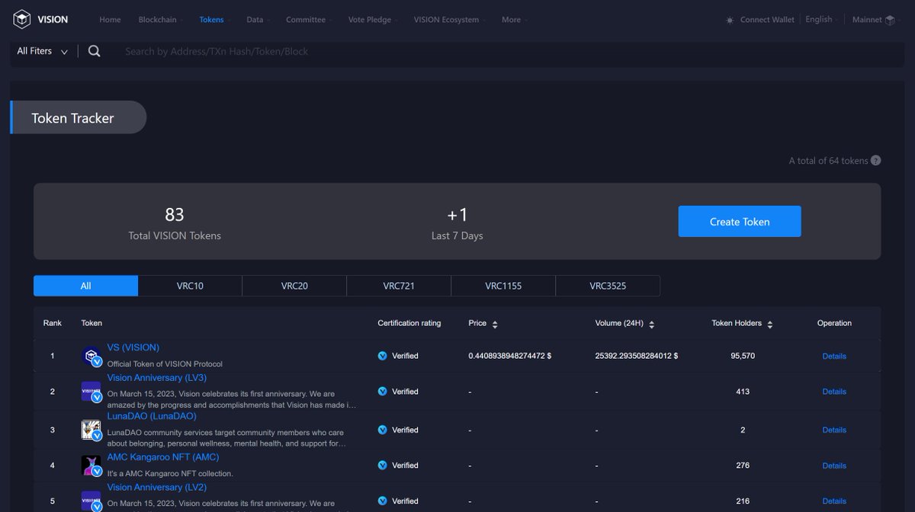This screenshot has width=915, height=512.
Task: Expand the VISION Ecosystem menu
Action: click(450, 20)
